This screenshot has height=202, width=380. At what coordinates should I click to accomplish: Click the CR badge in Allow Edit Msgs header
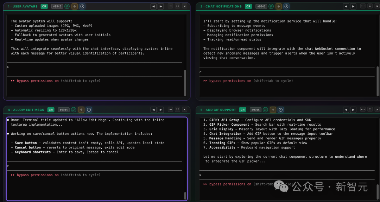[51, 109]
